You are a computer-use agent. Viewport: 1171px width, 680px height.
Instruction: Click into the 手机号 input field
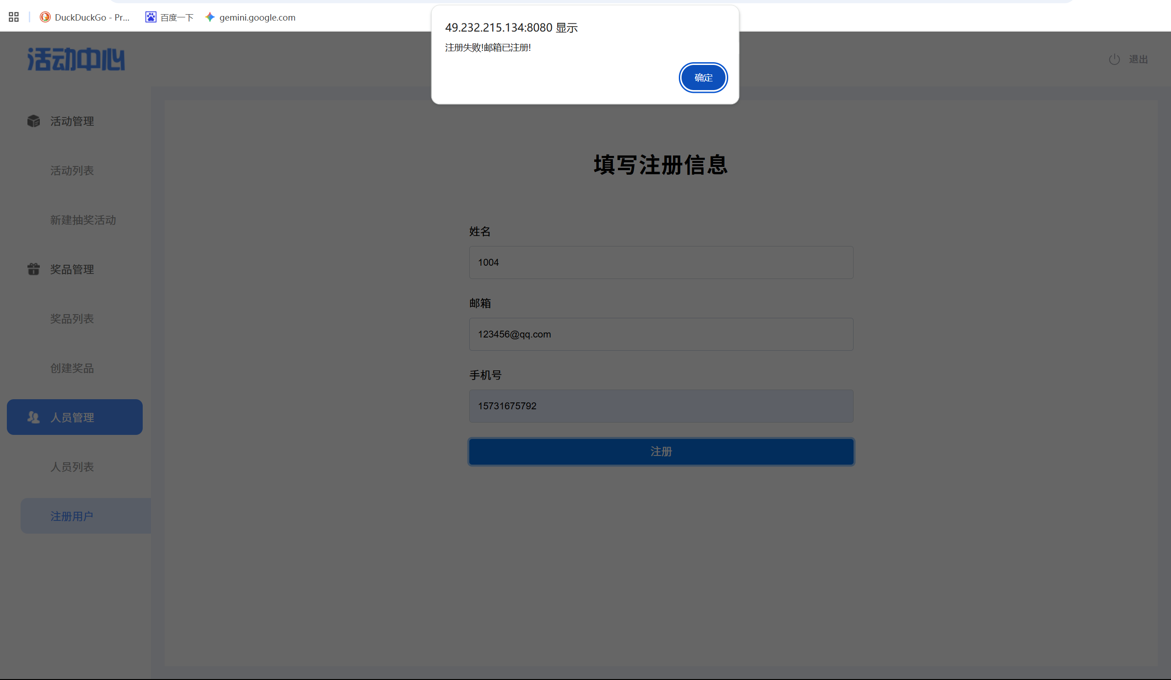tap(661, 406)
